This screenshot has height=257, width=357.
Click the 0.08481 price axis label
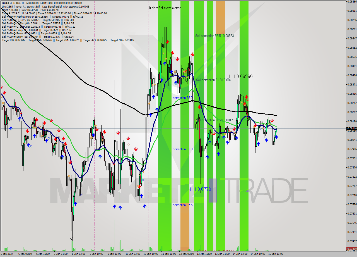click(x=352, y=66)
